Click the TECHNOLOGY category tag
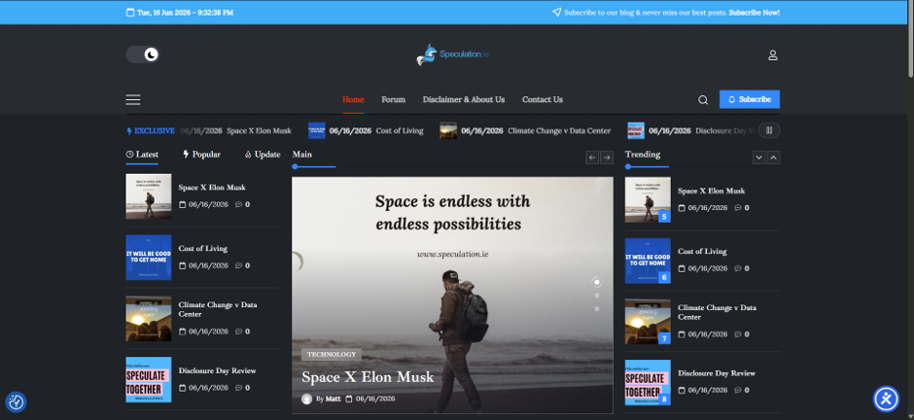914x420 pixels. (x=332, y=354)
